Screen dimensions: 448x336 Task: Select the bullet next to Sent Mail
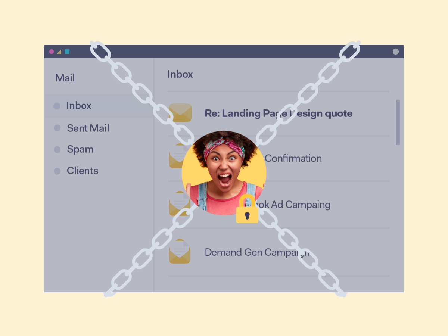pos(57,128)
